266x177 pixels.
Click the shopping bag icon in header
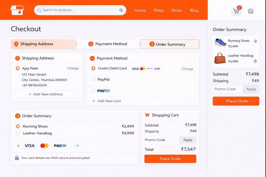pos(251,11)
